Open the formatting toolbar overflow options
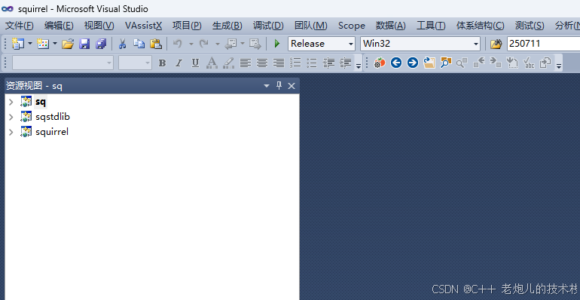This screenshot has height=300, width=580. click(x=358, y=66)
